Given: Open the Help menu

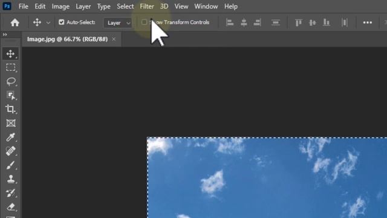Looking at the screenshot, I should pyautogui.click(x=231, y=7).
